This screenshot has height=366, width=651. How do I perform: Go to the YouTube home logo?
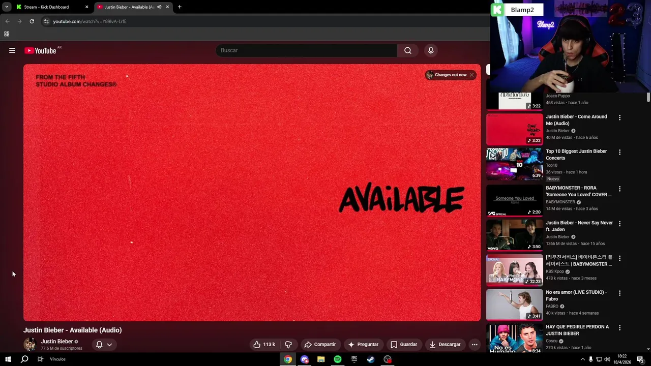click(40, 50)
